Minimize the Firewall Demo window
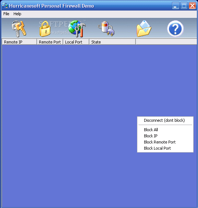The height and width of the screenshot is (208, 198). [175, 6]
